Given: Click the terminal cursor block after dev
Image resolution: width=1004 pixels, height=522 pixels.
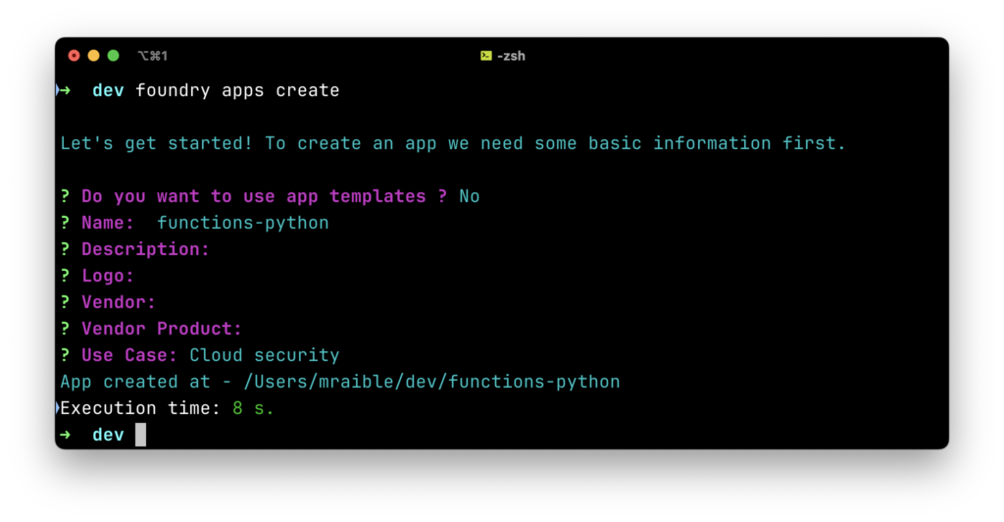Looking at the screenshot, I should pyautogui.click(x=140, y=434).
